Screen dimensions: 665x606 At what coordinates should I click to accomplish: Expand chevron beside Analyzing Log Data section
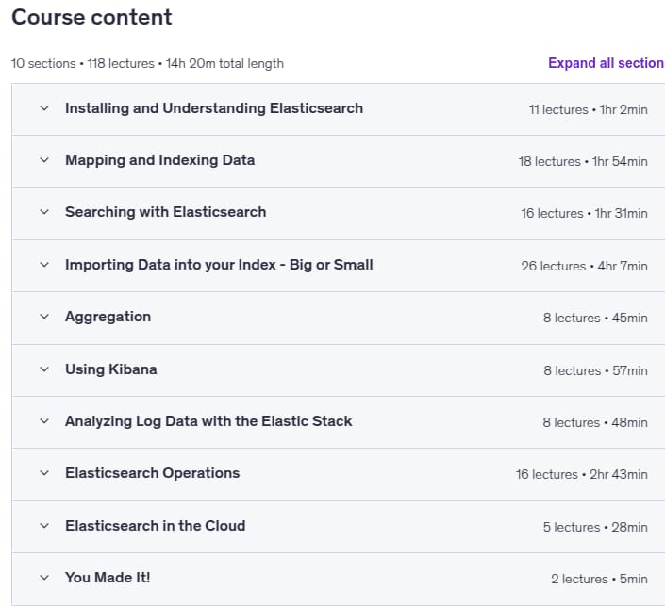(x=44, y=421)
